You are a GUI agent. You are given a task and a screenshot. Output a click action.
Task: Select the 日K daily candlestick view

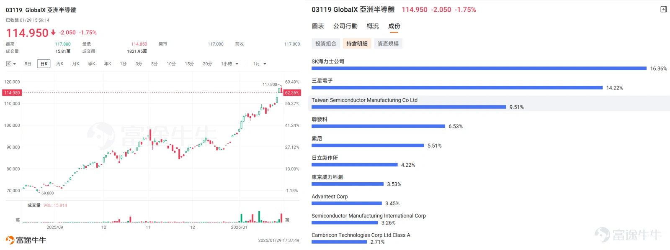coord(44,64)
